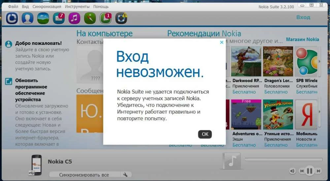Click Головоломки category under Dragon's Lore
The height and width of the screenshot is (181, 330).
click(x=277, y=86)
